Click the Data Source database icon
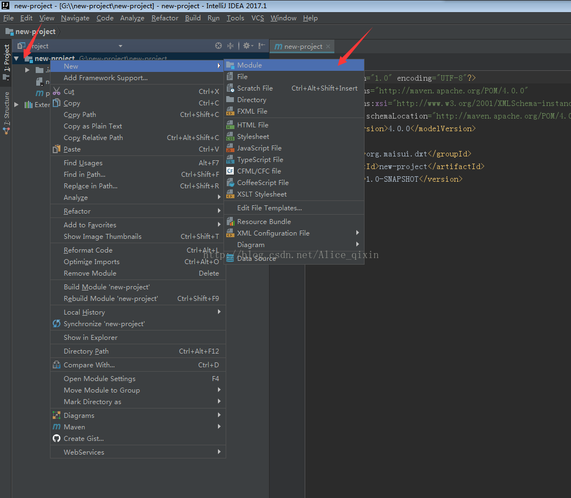 (230, 258)
